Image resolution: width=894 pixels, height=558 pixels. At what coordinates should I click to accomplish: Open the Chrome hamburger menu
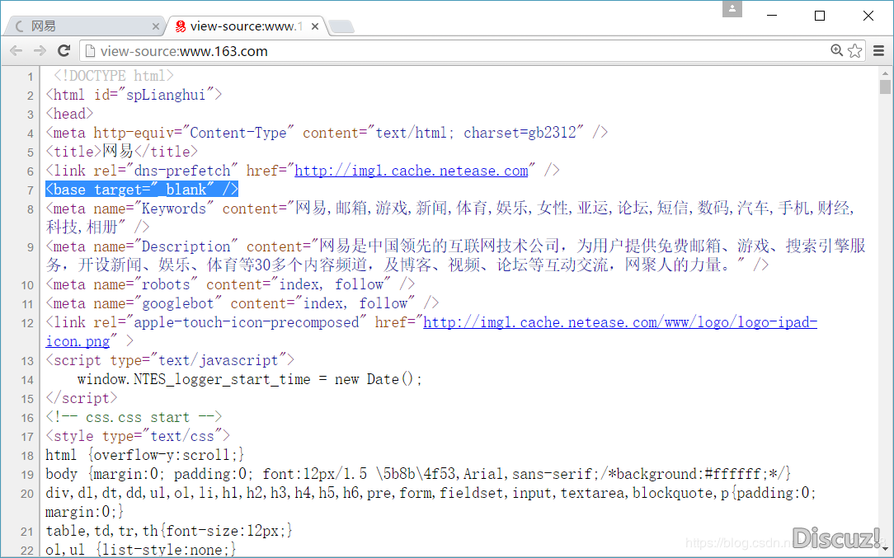click(878, 51)
